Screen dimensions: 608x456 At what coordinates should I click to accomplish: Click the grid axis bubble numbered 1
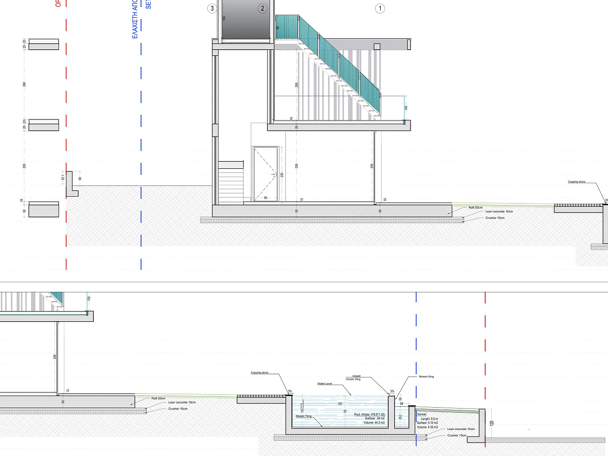point(380,8)
